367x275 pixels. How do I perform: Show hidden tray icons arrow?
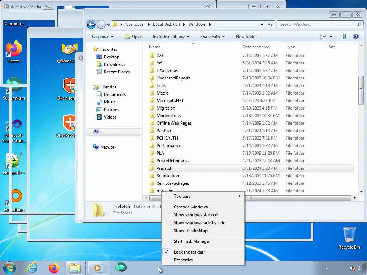tap(327, 268)
